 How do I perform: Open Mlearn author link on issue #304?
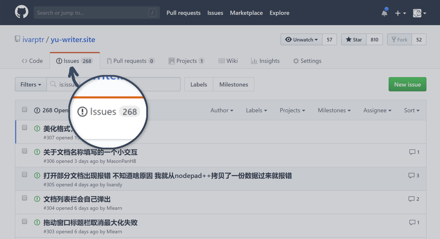tap(114, 208)
